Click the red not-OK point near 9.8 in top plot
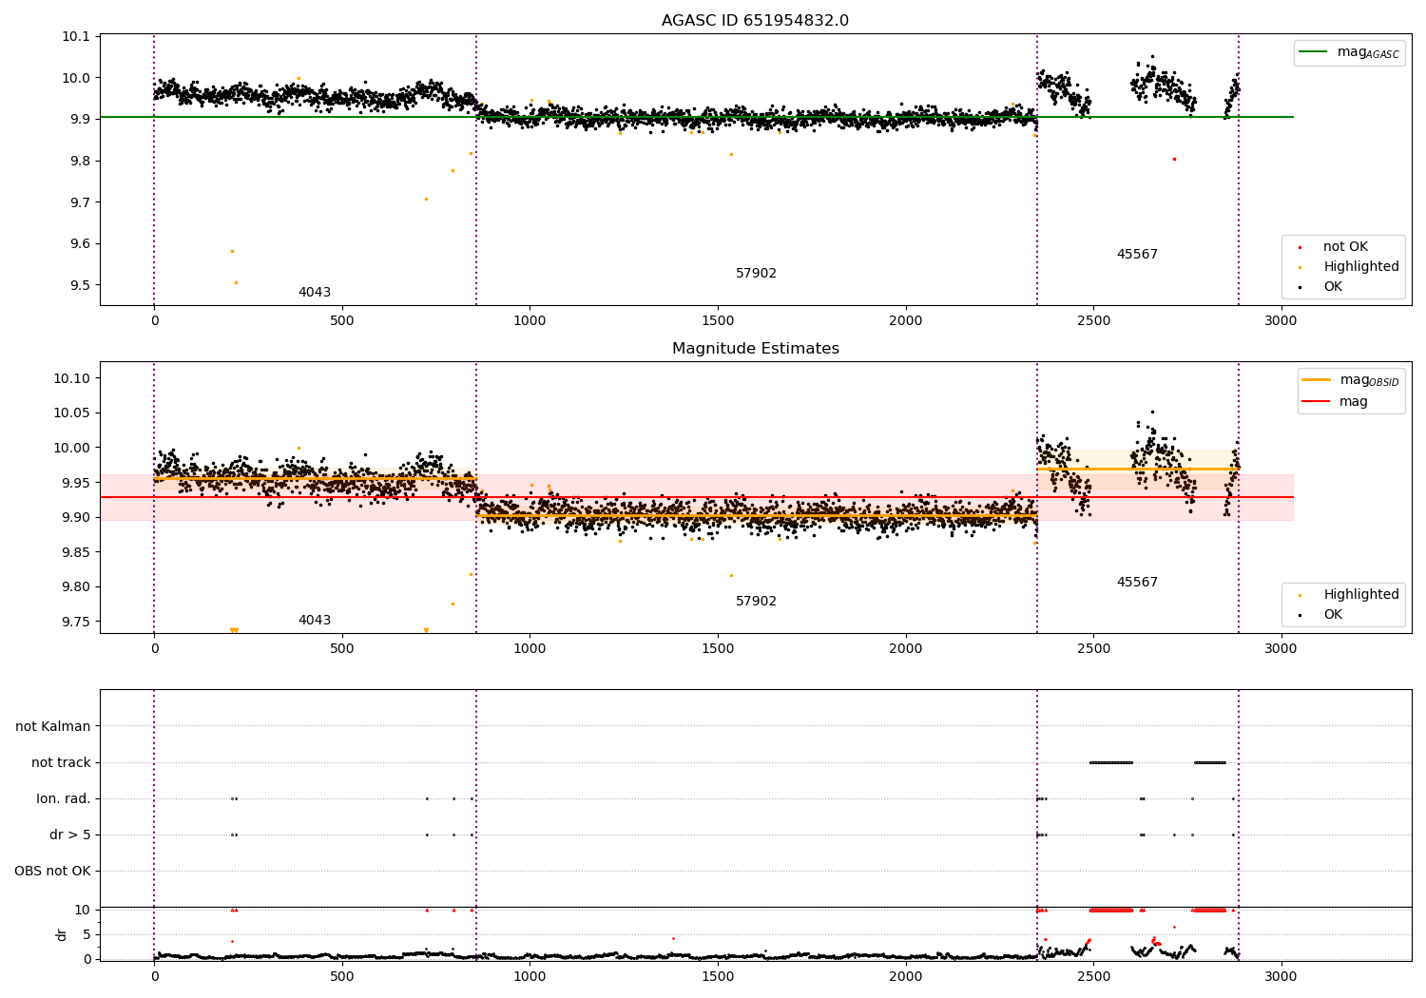Image resolution: width=1426 pixels, height=998 pixels. pos(1174,159)
